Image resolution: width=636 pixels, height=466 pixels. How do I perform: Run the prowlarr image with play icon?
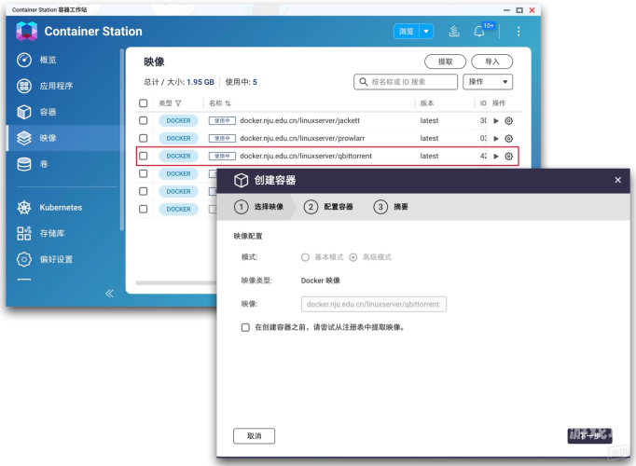pyautogui.click(x=496, y=139)
